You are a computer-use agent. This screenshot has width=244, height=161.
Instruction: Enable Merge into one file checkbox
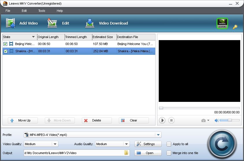pos(169,153)
